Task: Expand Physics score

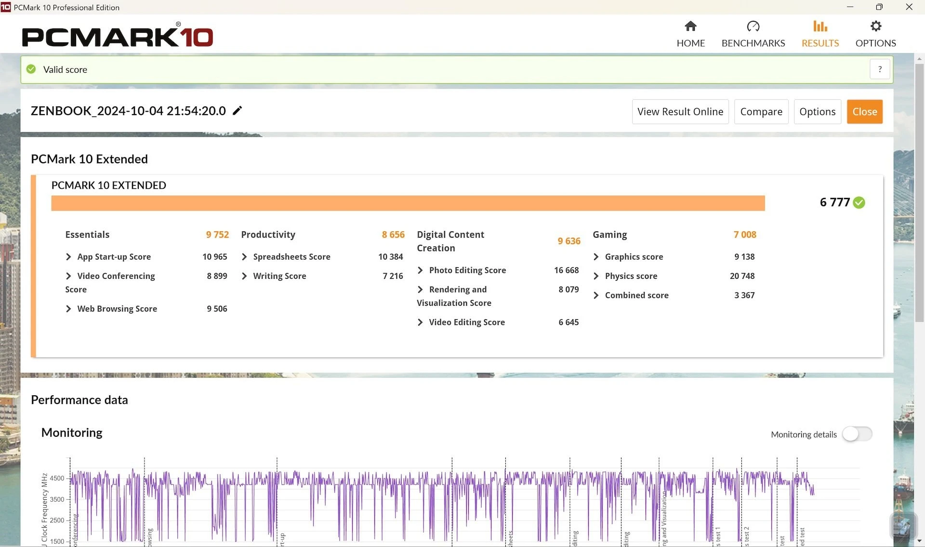Action: [x=596, y=276]
